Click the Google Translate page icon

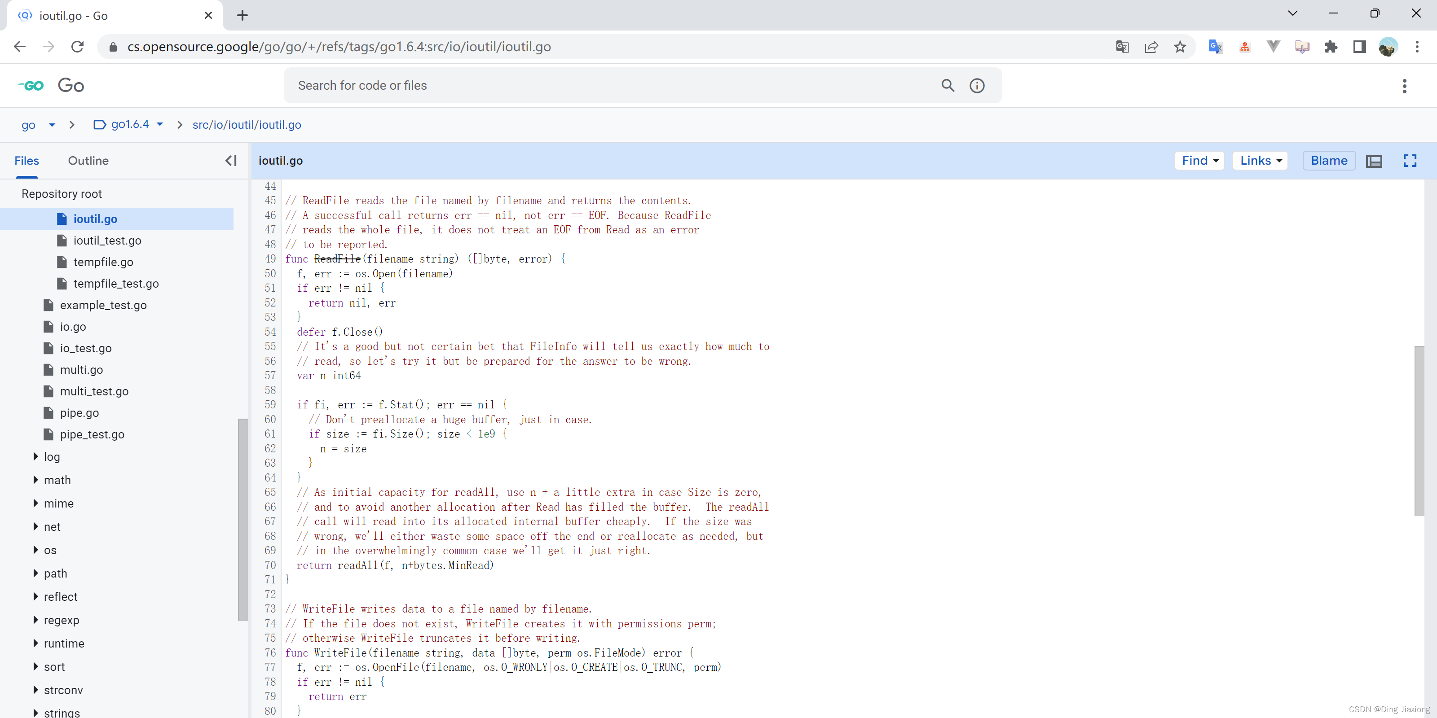tap(1122, 47)
